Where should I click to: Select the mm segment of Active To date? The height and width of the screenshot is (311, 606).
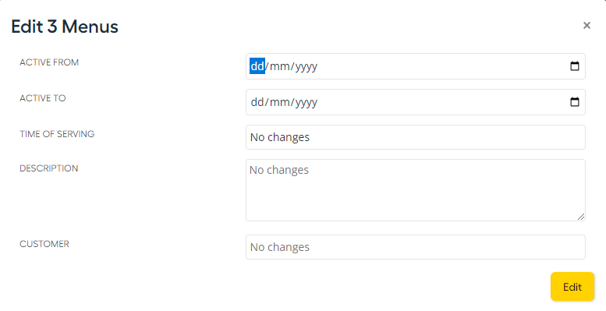pos(279,102)
